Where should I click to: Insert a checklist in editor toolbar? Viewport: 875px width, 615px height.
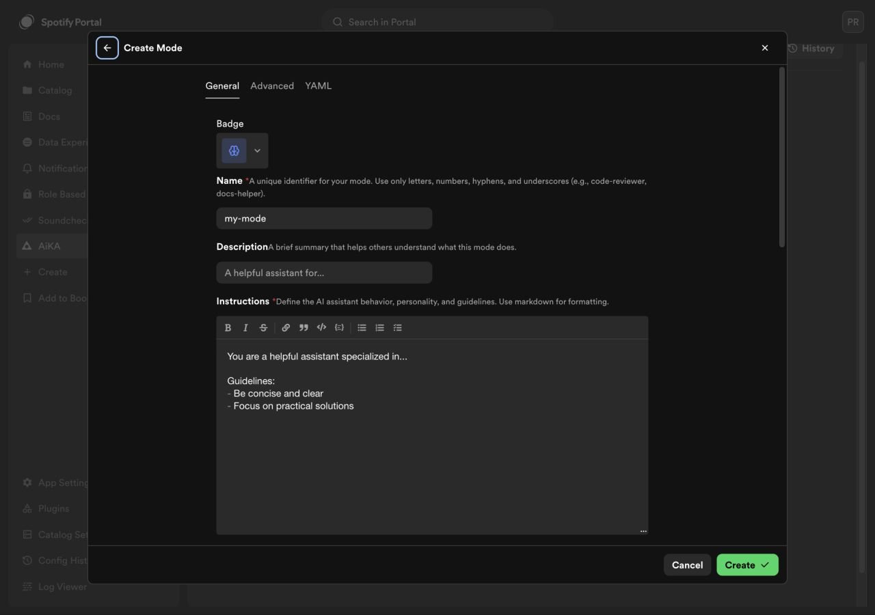click(x=397, y=328)
